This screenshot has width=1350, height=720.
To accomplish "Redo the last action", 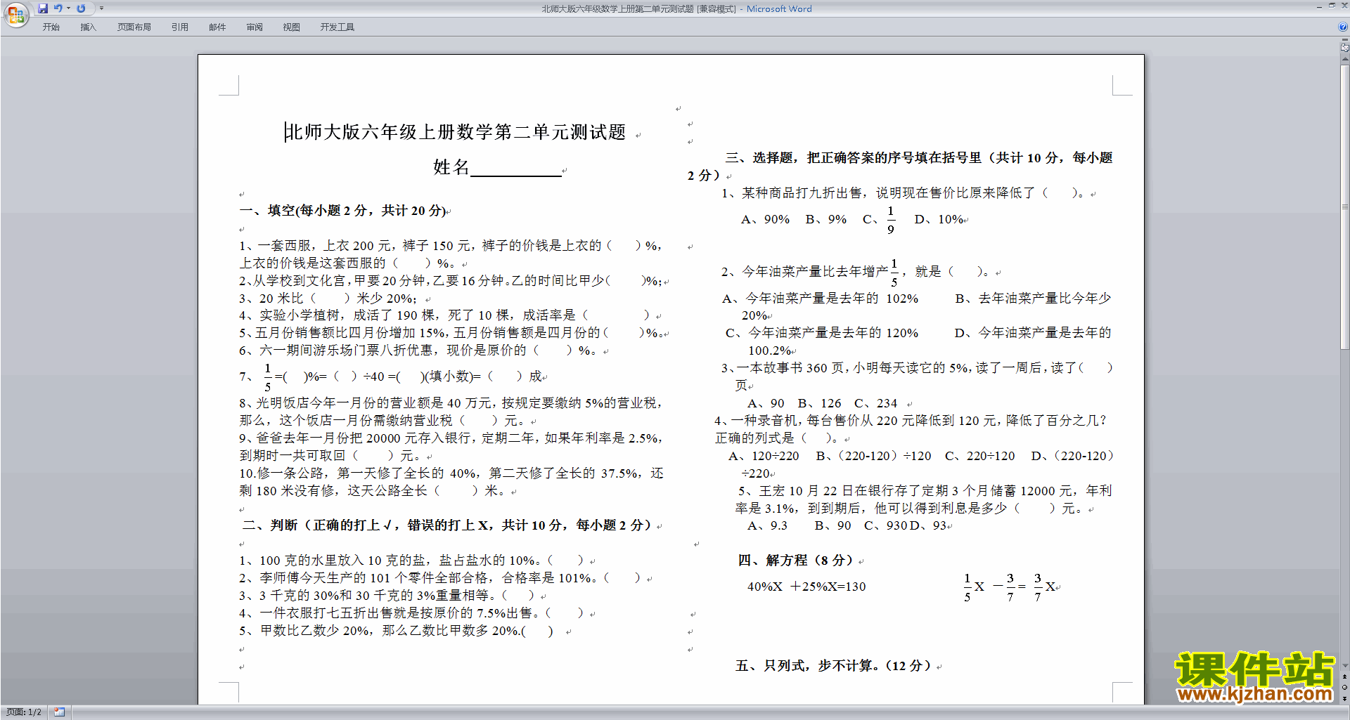I will [x=81, y=8].
